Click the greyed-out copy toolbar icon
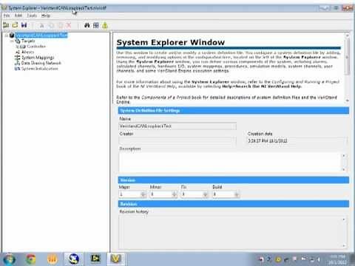 pyautogui.click(x=51, y=25)
